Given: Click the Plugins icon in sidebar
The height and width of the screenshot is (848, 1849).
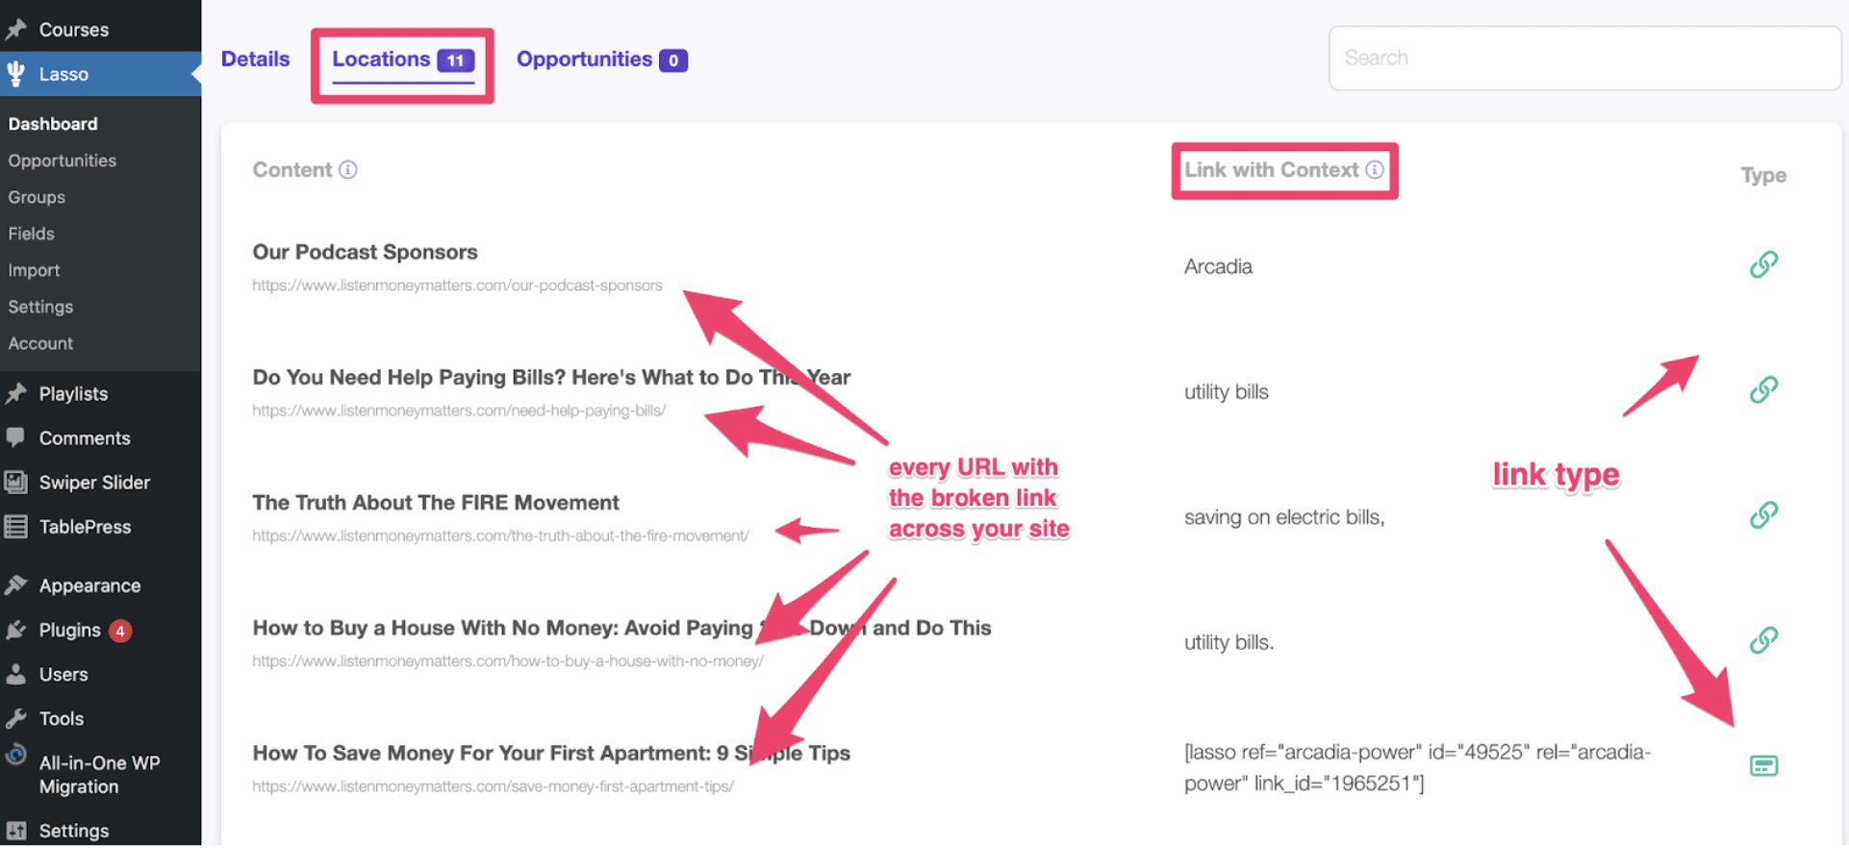Looking at the screenshot, I should coord(16,631).
